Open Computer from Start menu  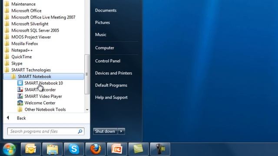point(105,48)
